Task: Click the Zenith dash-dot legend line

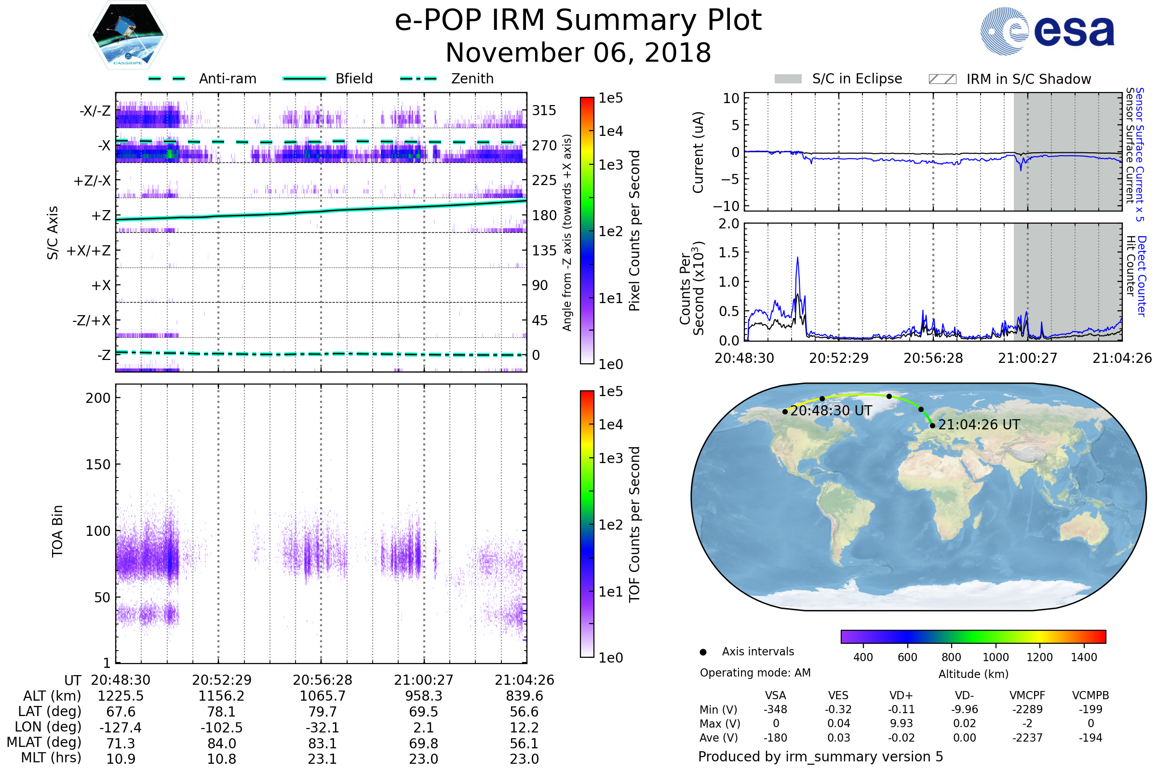Action: (418, 79)
